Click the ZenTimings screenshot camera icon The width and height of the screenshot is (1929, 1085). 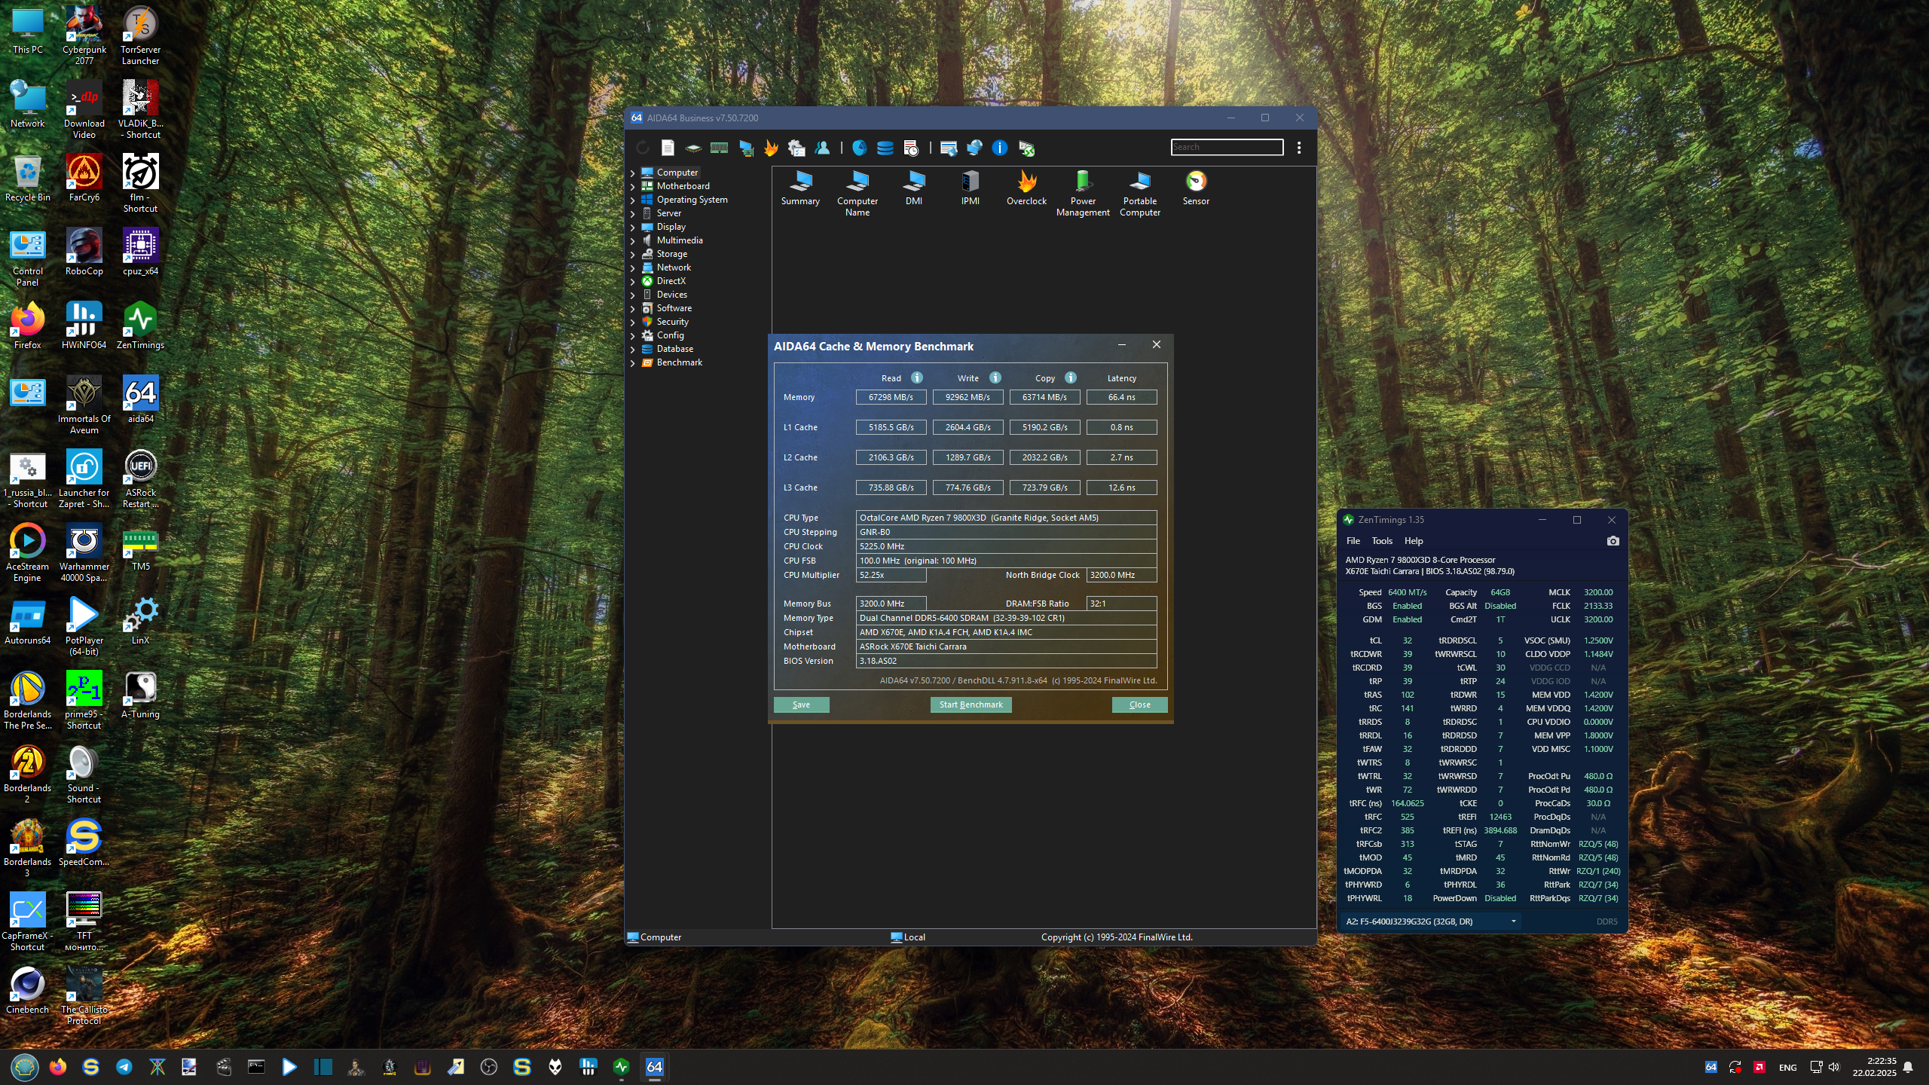coord(1613,541)
